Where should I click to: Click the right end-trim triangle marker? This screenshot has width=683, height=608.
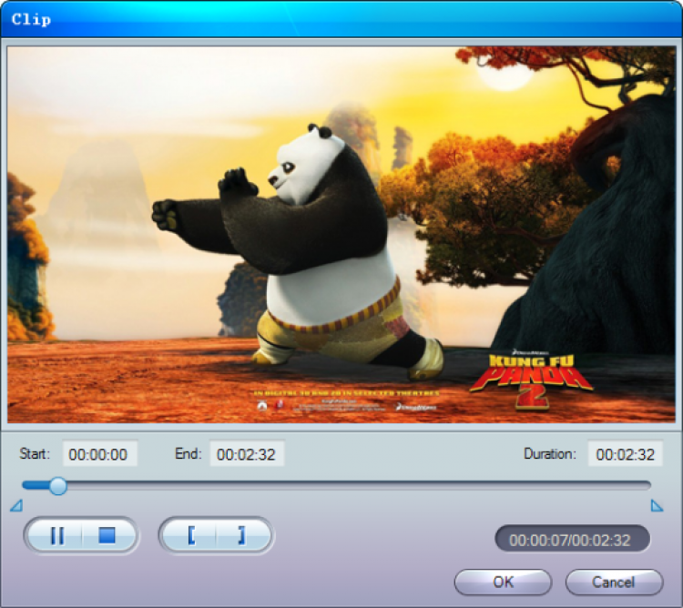click(x=657, y=506)
